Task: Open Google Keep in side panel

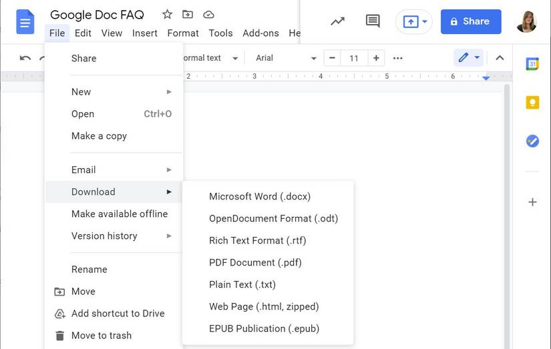Action: (x=532, y=102)
